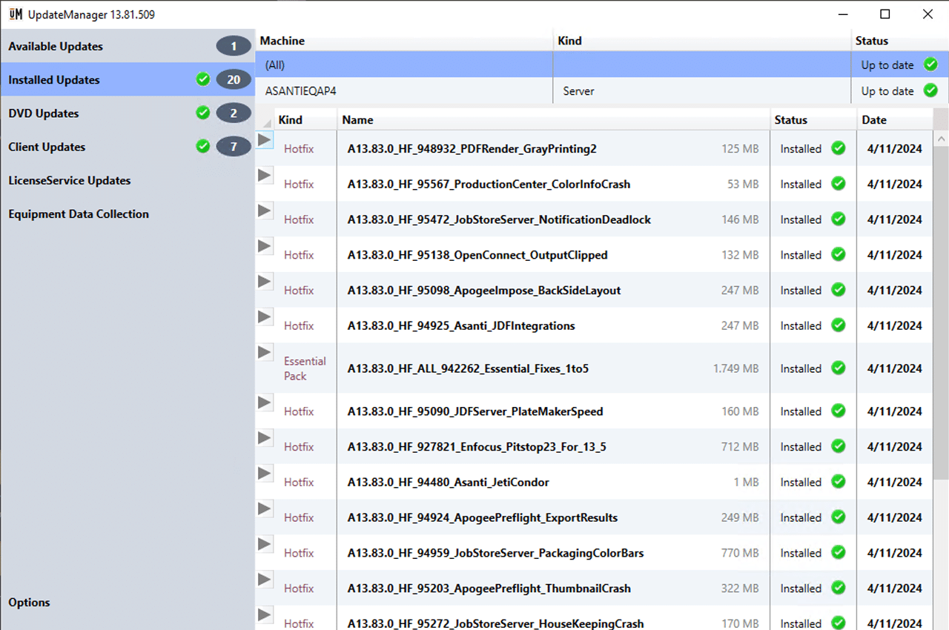Expand the OpenConnect_OutputClipped hotfix row

(265, 246)
